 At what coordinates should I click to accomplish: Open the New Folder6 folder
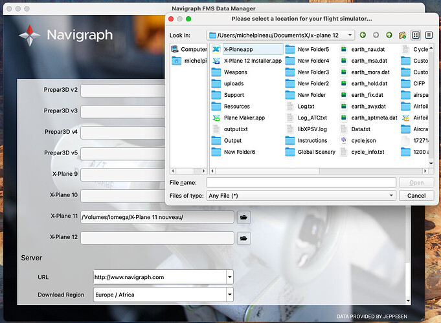[233, 152]
